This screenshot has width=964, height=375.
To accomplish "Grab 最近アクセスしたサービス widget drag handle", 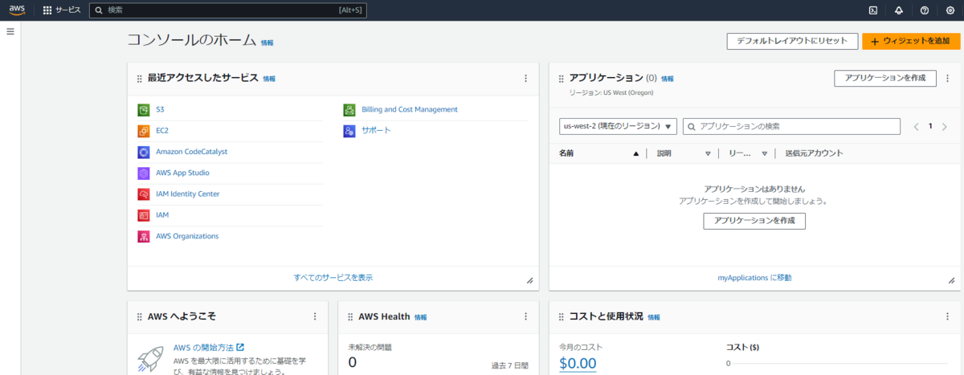I will pyautogui.click(x=140, y=79).
